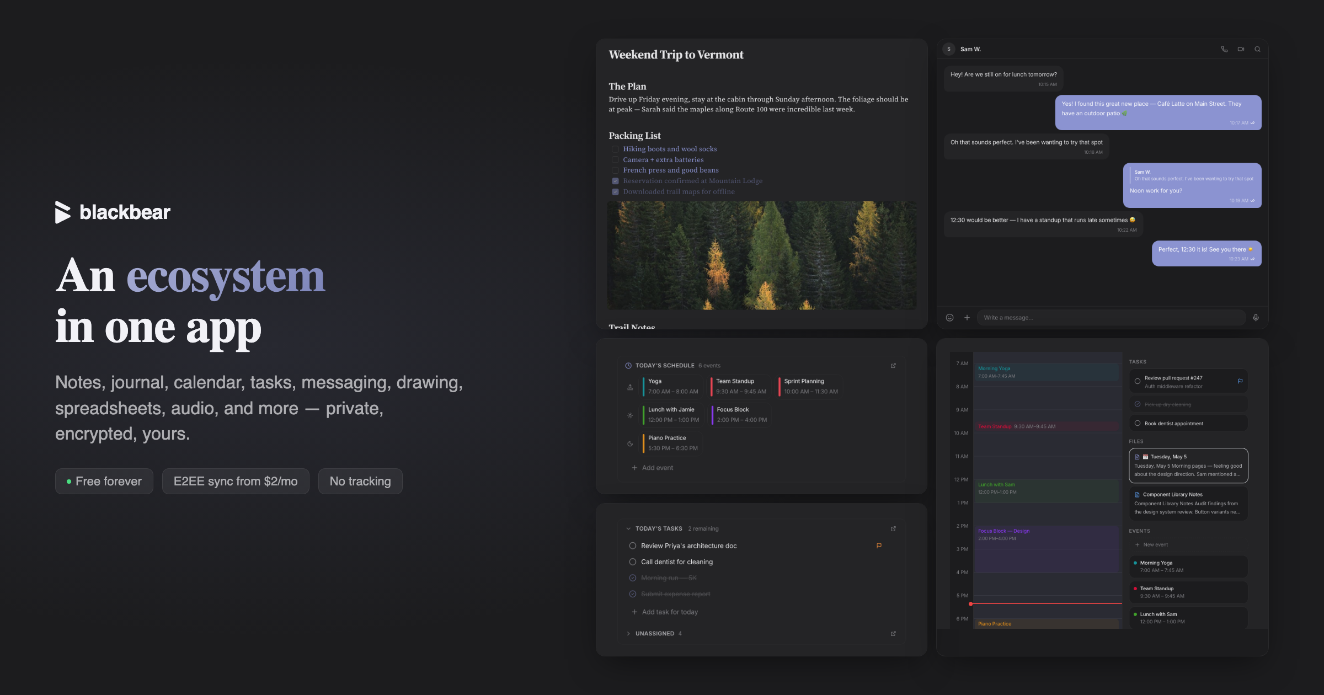
Task: Click the microphone voice message icon
Action: tap(1256, 318)
